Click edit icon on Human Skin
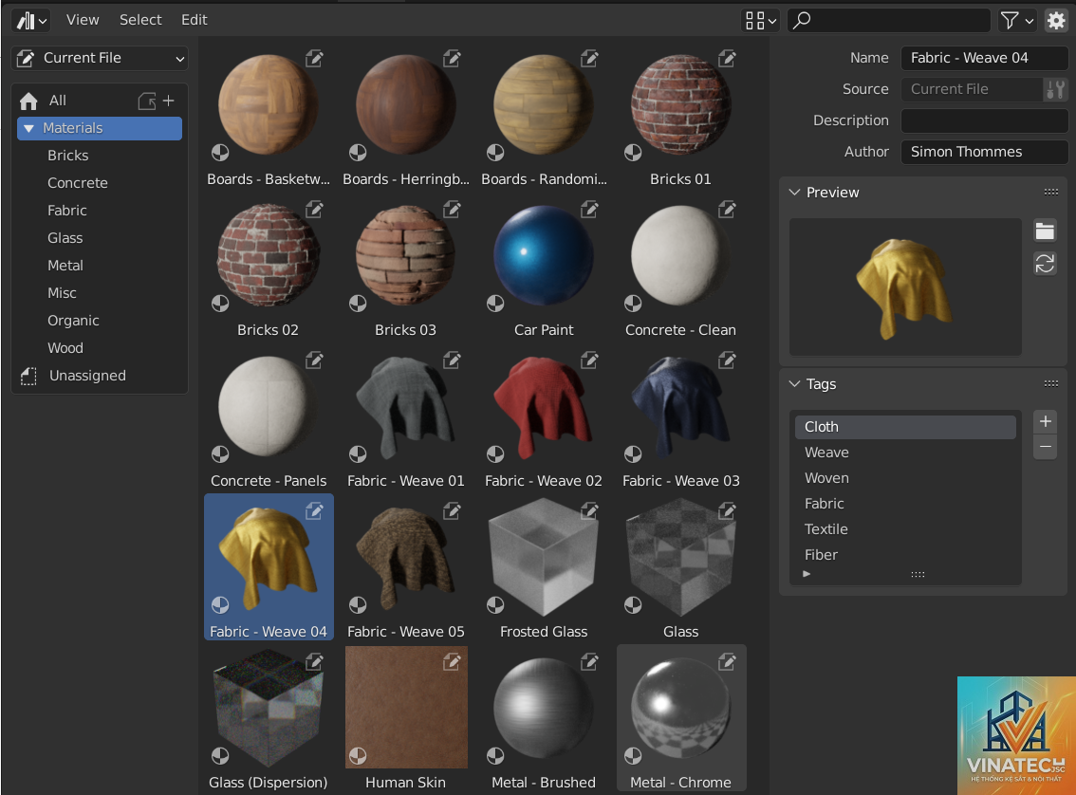The width and height of the screenshot is (1076, 795). 452,662
